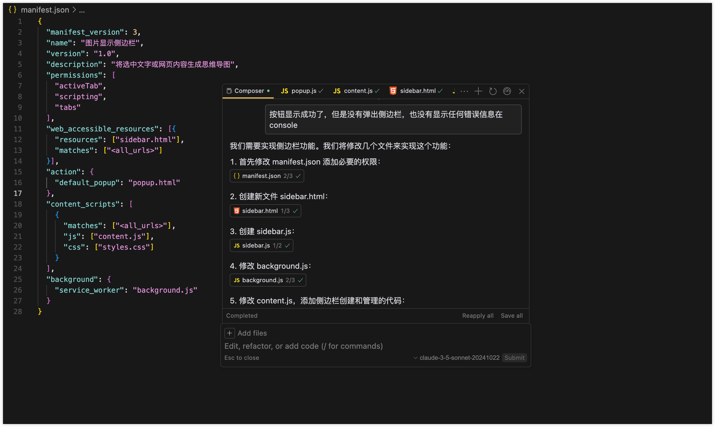The image size is (715, 427).
Task: Focus the Edit, refactor, or add code input
Action: (304, 346)
